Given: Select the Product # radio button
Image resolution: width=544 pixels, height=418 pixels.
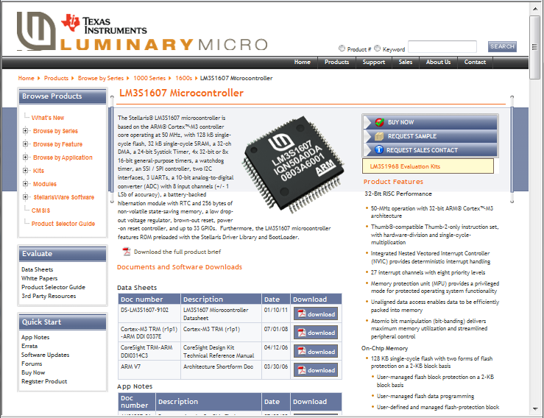Looking at the screenshot, I should (342, 49).
